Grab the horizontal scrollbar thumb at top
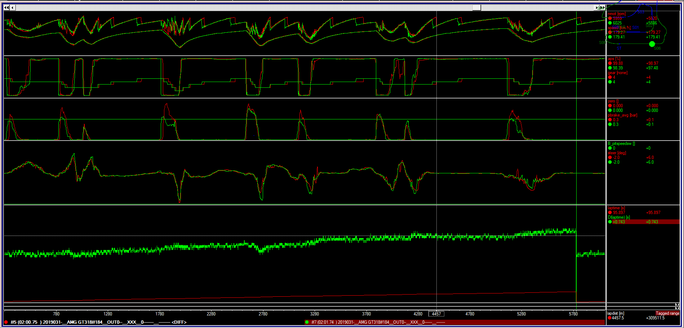 click(476, 8)
